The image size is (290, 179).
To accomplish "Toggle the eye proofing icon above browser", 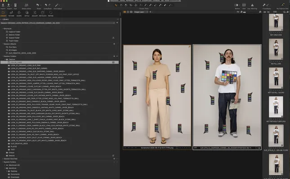I will (x=265, y=12).
